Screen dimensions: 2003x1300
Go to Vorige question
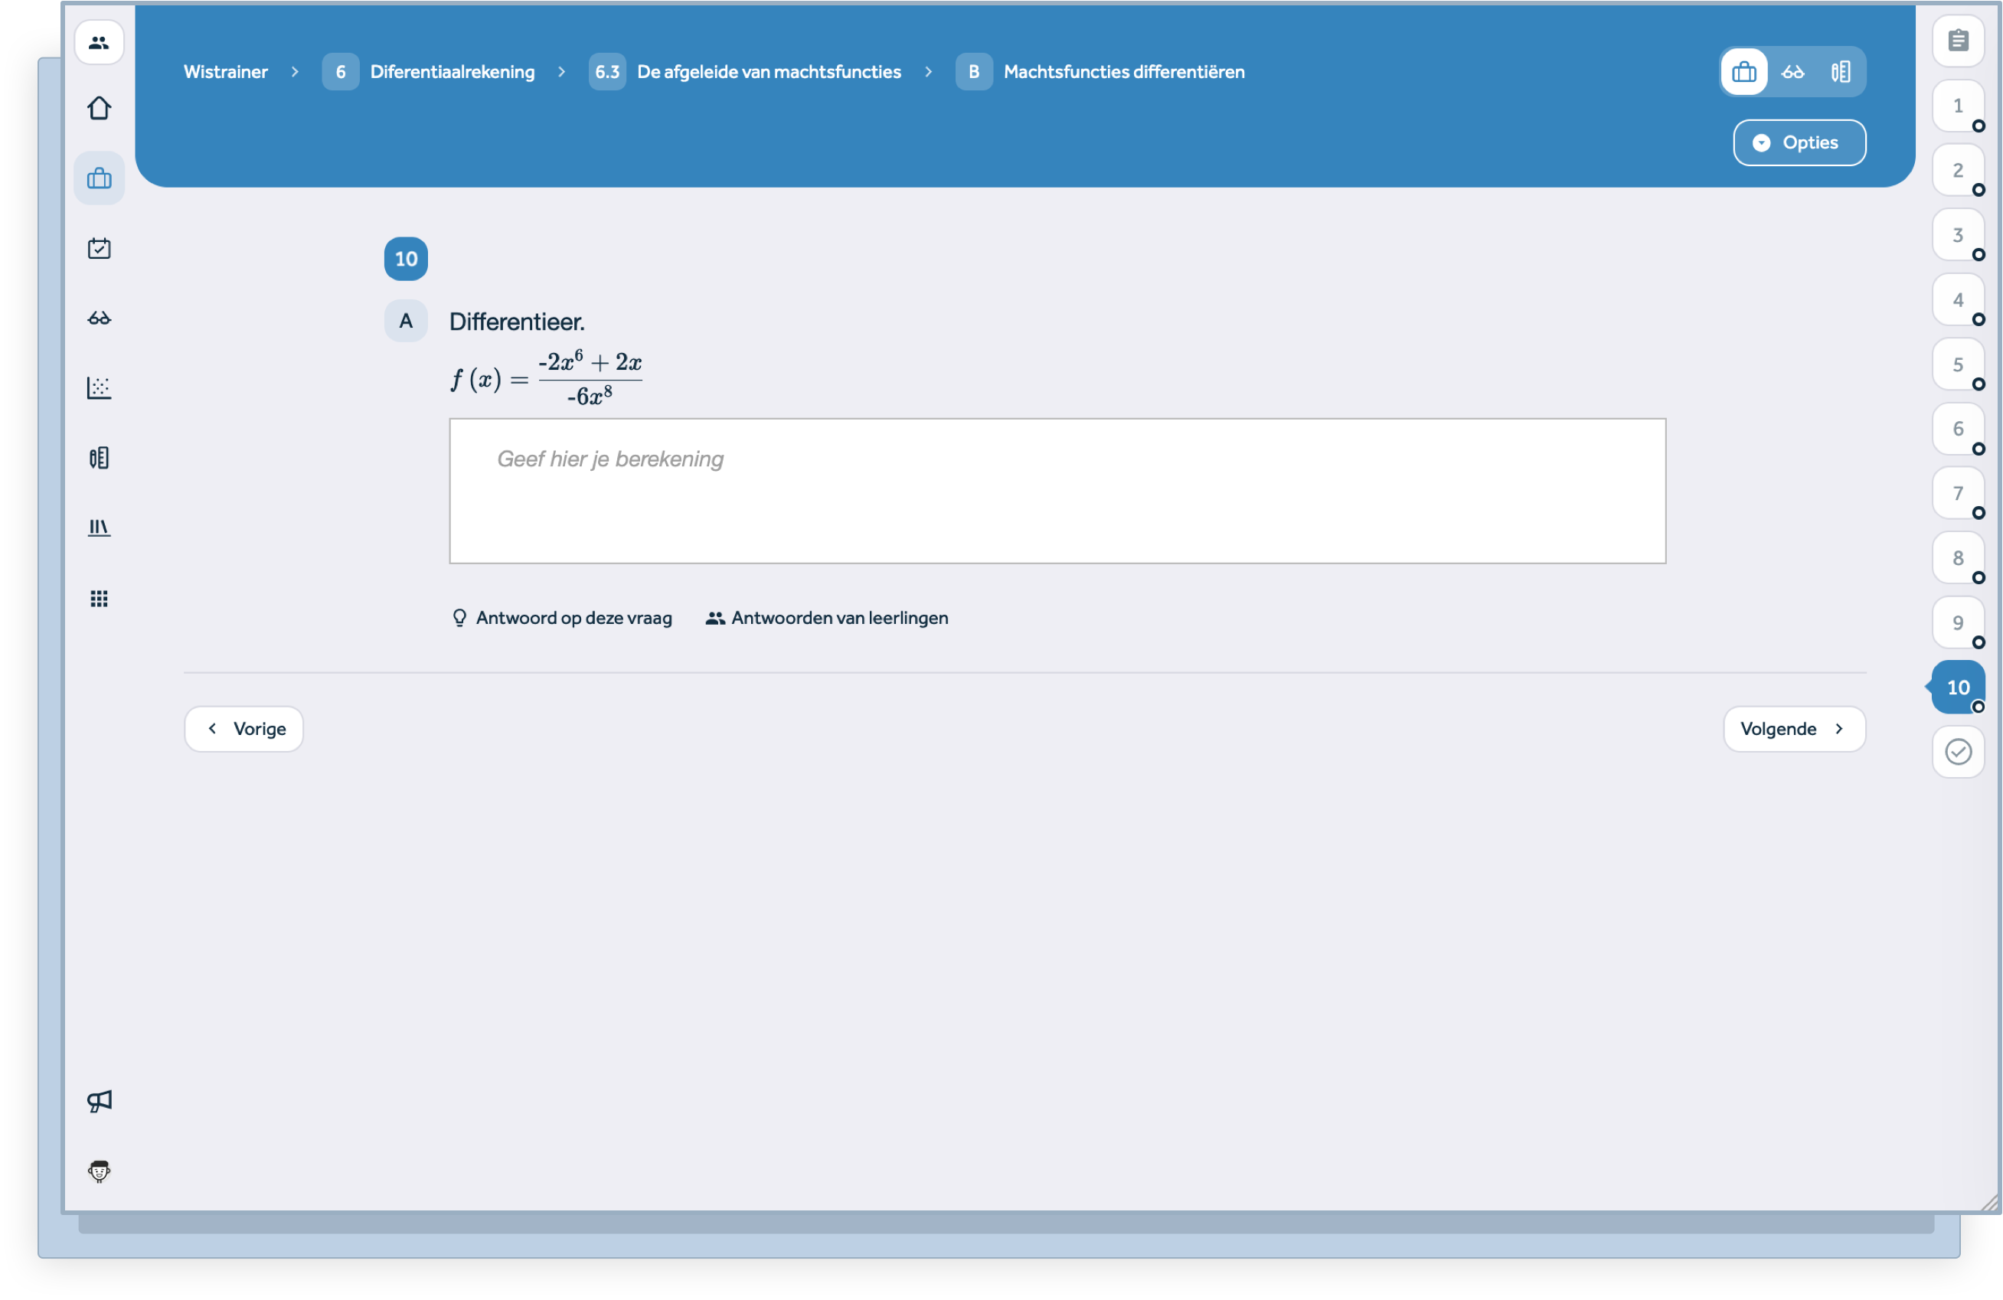coord(244,730)
